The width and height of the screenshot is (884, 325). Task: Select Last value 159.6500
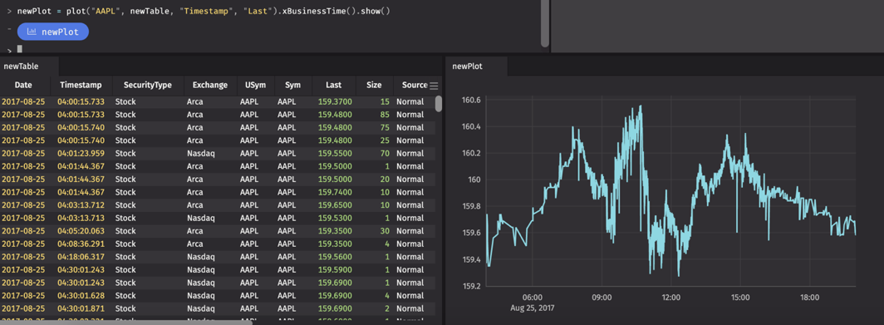[335, 204]
